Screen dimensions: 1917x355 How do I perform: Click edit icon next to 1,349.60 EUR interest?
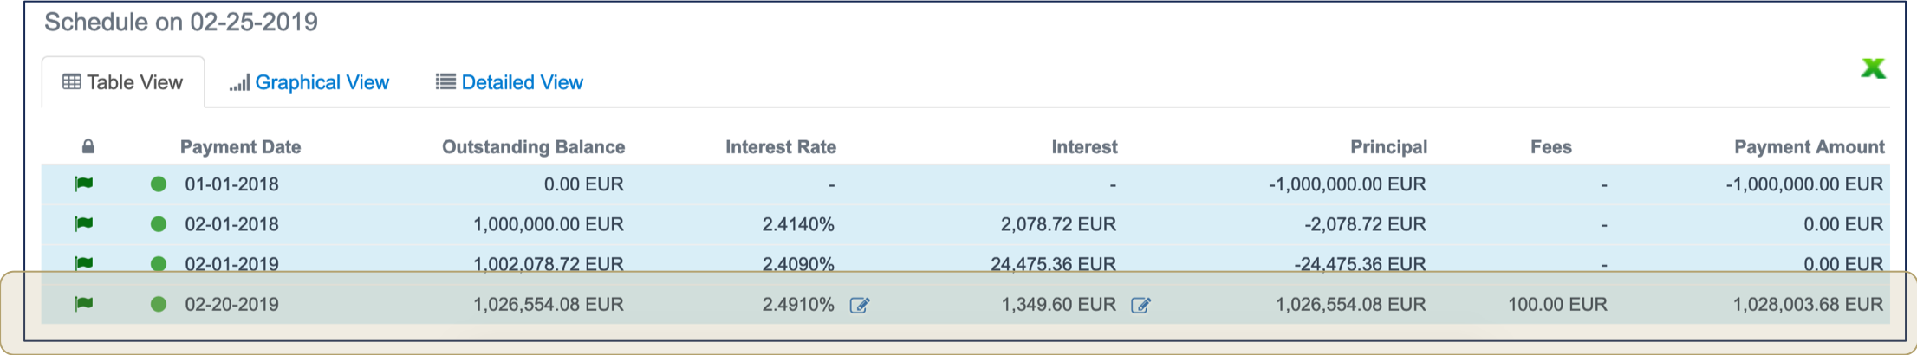coord(1140,306)
